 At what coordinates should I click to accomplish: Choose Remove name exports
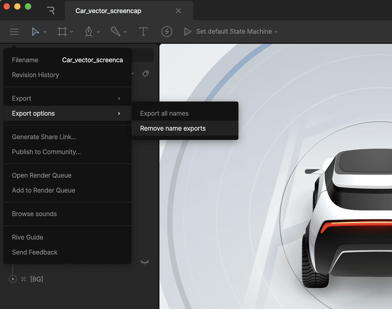pos(173,128)
